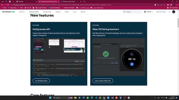Image resolution: width=179 pixels, height=100 pixels.
Task: Click the Multipreview API heading
Action: (x=41, y=29)
